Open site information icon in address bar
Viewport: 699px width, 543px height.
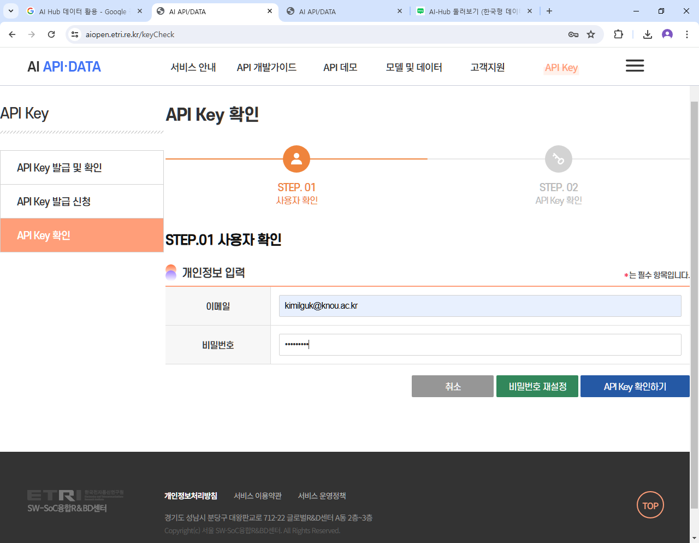pyautogui.click(x=75, y=34)
